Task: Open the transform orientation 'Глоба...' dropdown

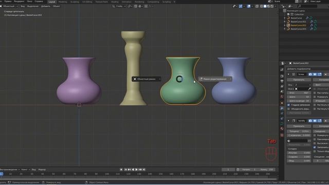Action: [119, 6]
